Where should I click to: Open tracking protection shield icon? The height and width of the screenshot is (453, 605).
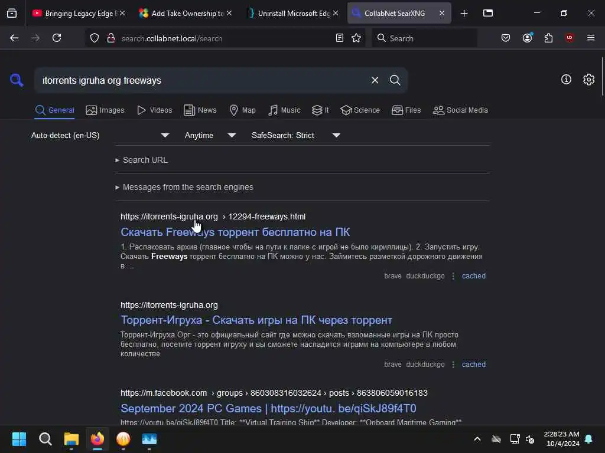pyautogui.click(x=95, y=38)
